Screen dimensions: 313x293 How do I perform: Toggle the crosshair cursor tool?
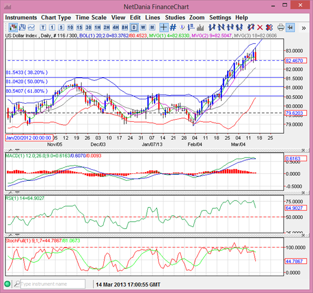[x=164, y=28]
